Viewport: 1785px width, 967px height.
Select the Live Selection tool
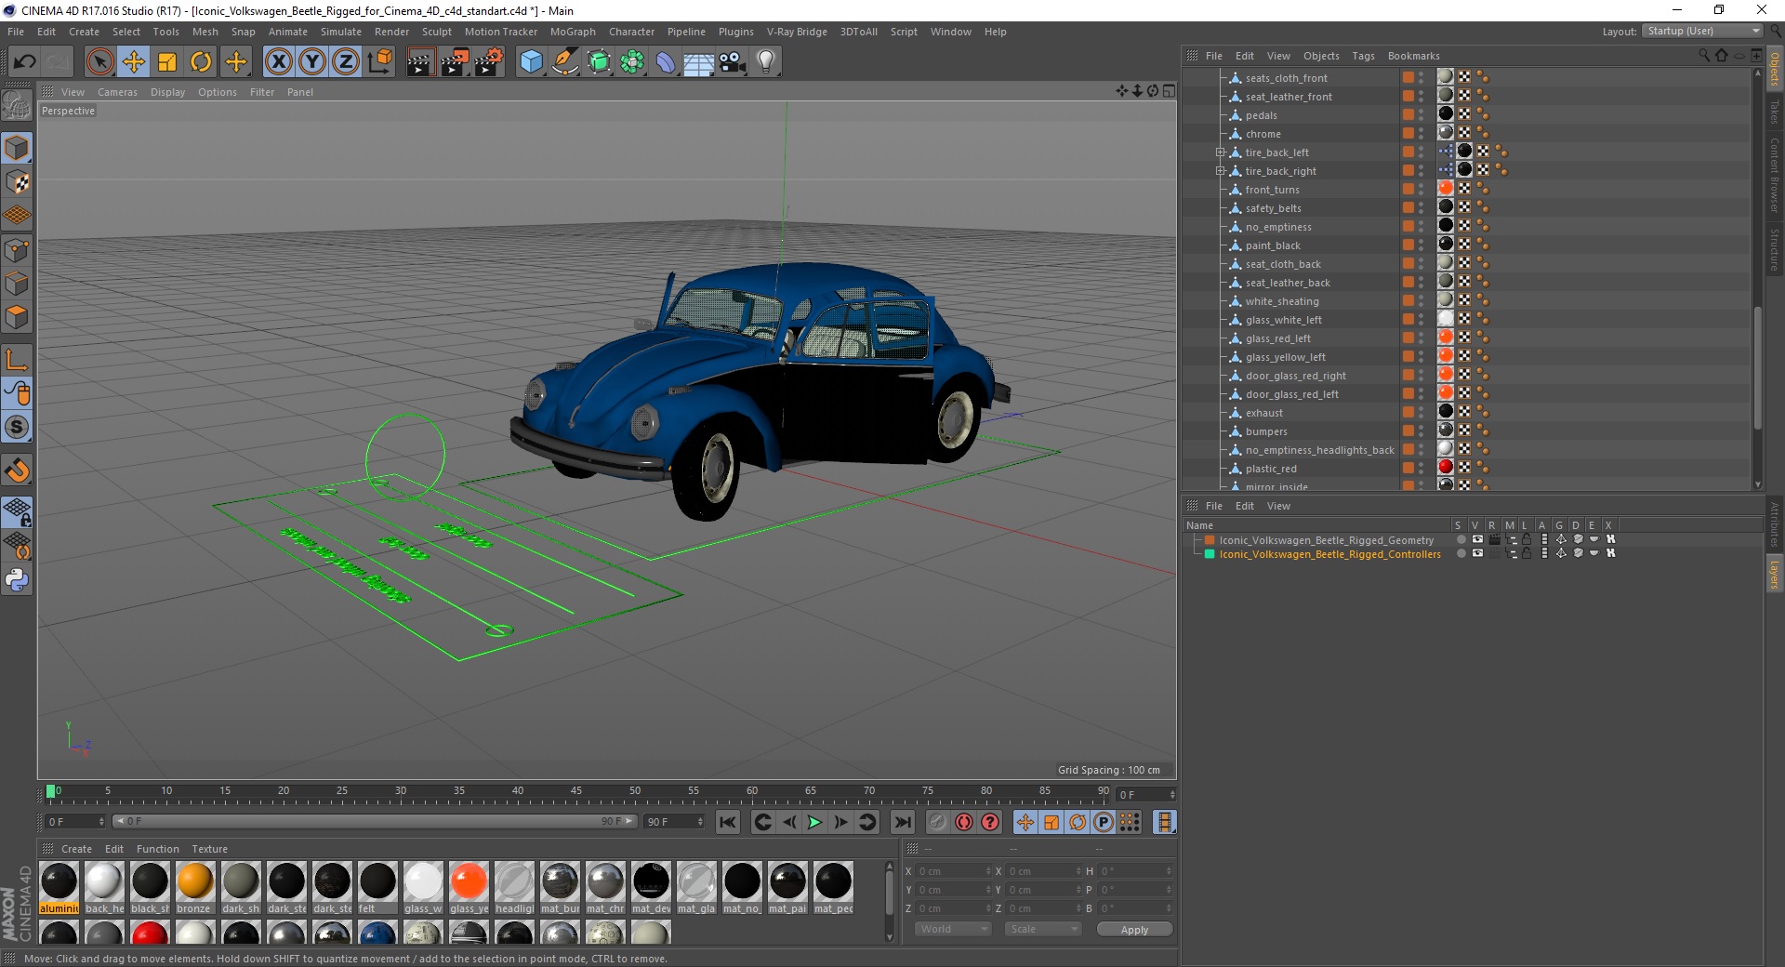pyautogui.click(x=99, y=62)
